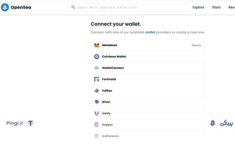
Task: Follow the blue wallet link
Action: [x=150, y=32]
